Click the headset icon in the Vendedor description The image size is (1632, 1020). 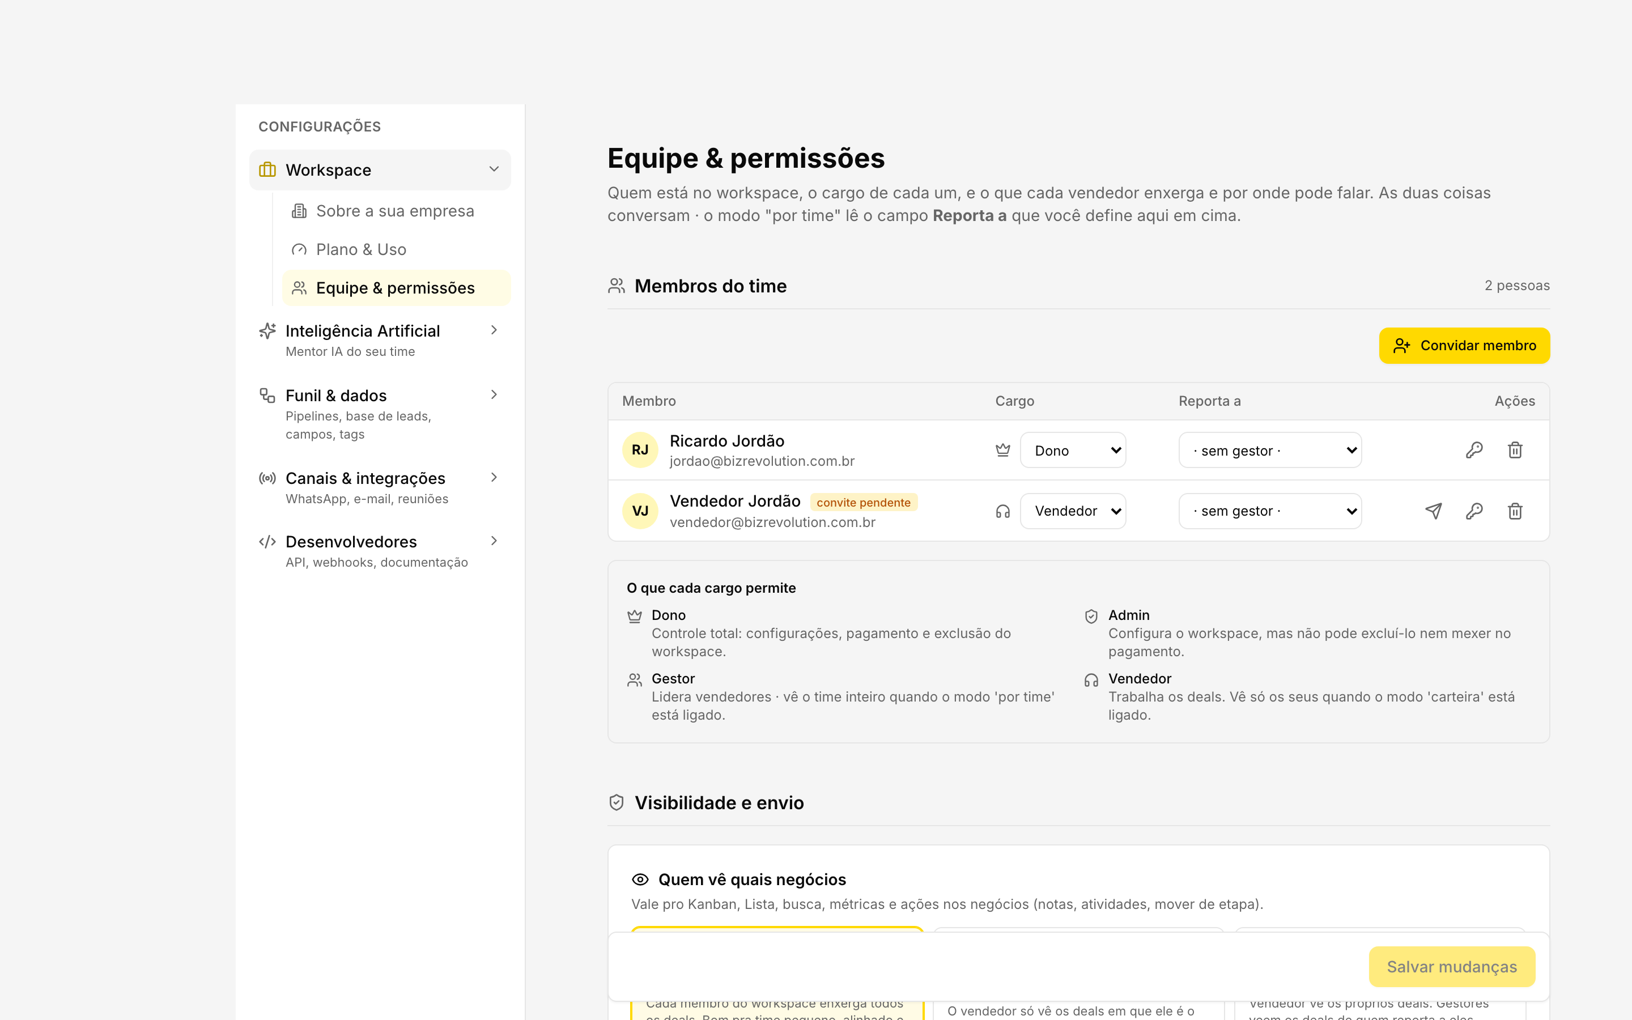(1091, 679)
